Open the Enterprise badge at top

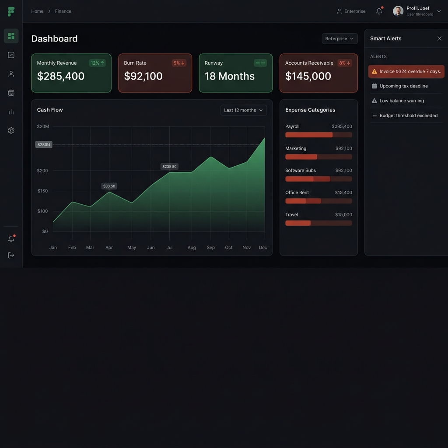351,11
